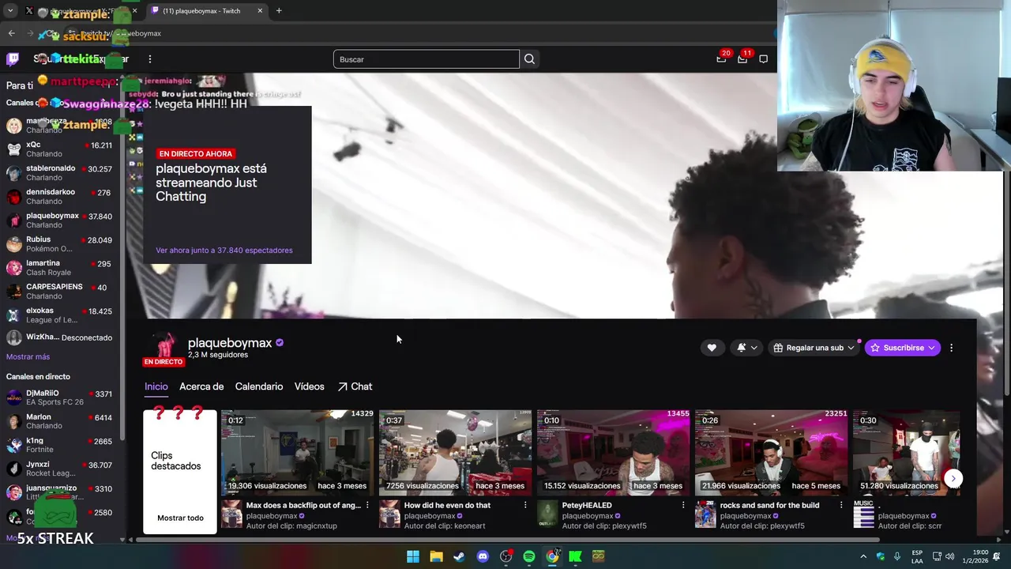The image size is (1011, 569).
Task: Open dennisdarkoo channel in the sidebar
Action: [60, 197]
